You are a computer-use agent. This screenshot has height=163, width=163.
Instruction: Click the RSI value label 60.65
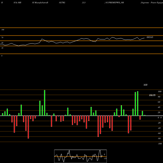(150, 37)
